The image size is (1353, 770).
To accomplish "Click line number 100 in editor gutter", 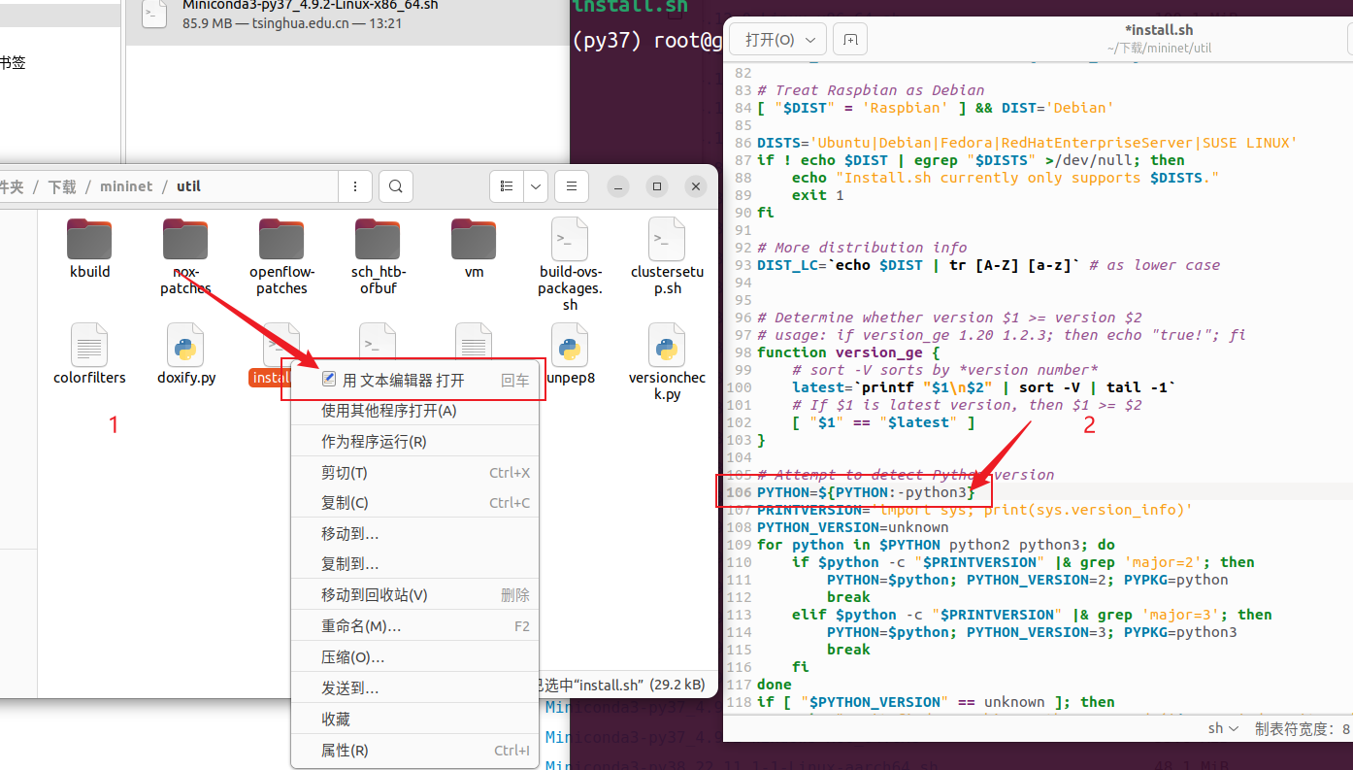I will tap(739, 387).
